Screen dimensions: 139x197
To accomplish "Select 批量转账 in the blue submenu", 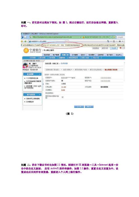I will click(x=62, y=58).
